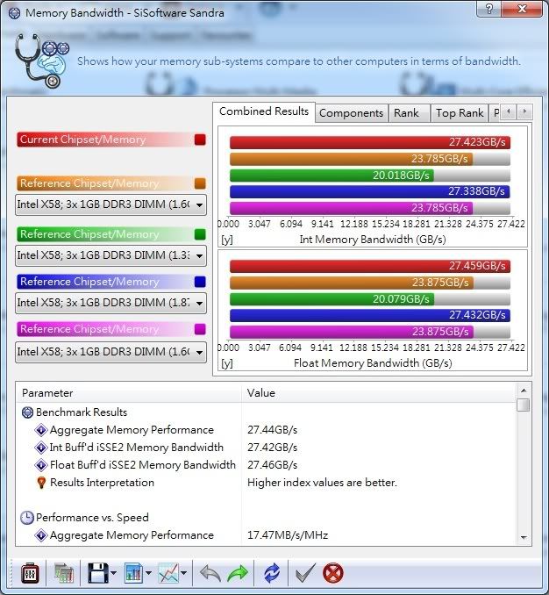Click the Benchmark Results globe icon

coord(27,412)
